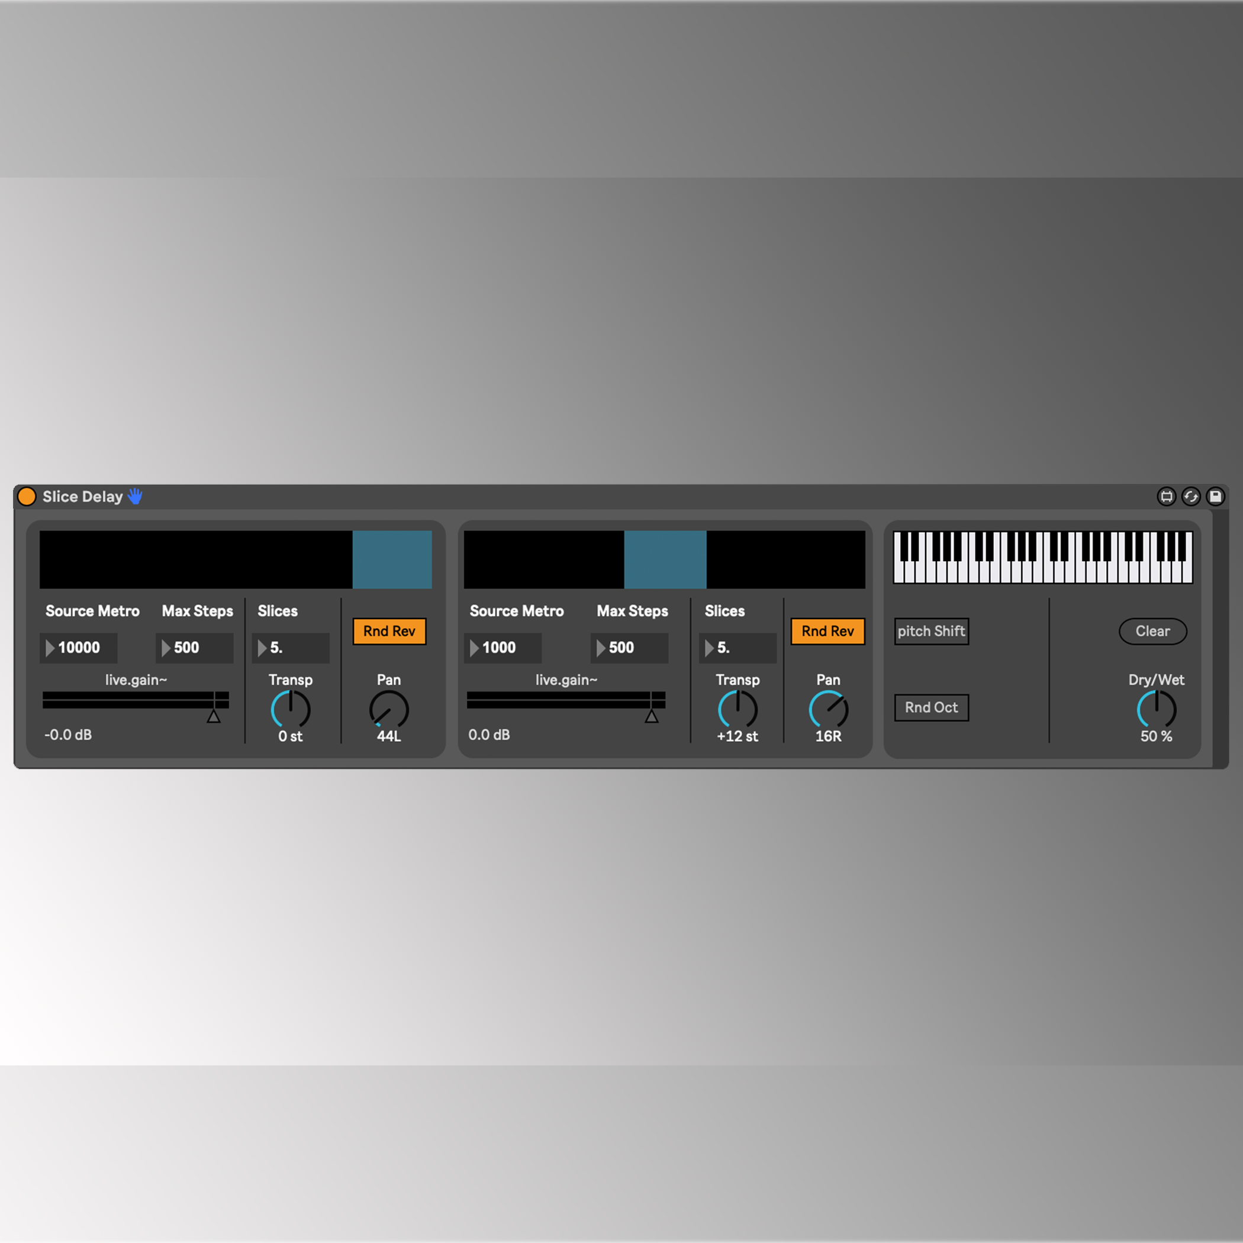Toggle the left Rnd Rev button
Screen dimensions: 1243x1243
point(389,631)
